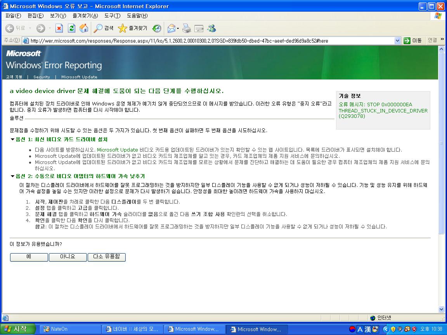Open the 보기(V) menu
Image resolution: width=447 pixels, height=335 pixels.
pyautogui.click(x=58, y=16)
